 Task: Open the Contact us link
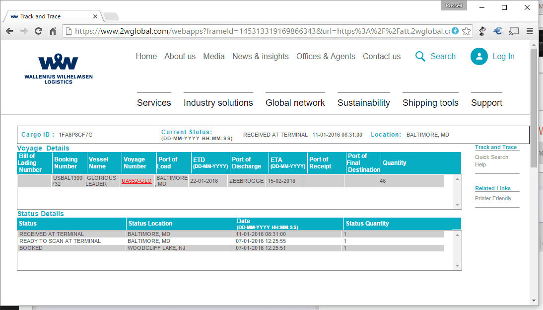click(x=382, y=56)
